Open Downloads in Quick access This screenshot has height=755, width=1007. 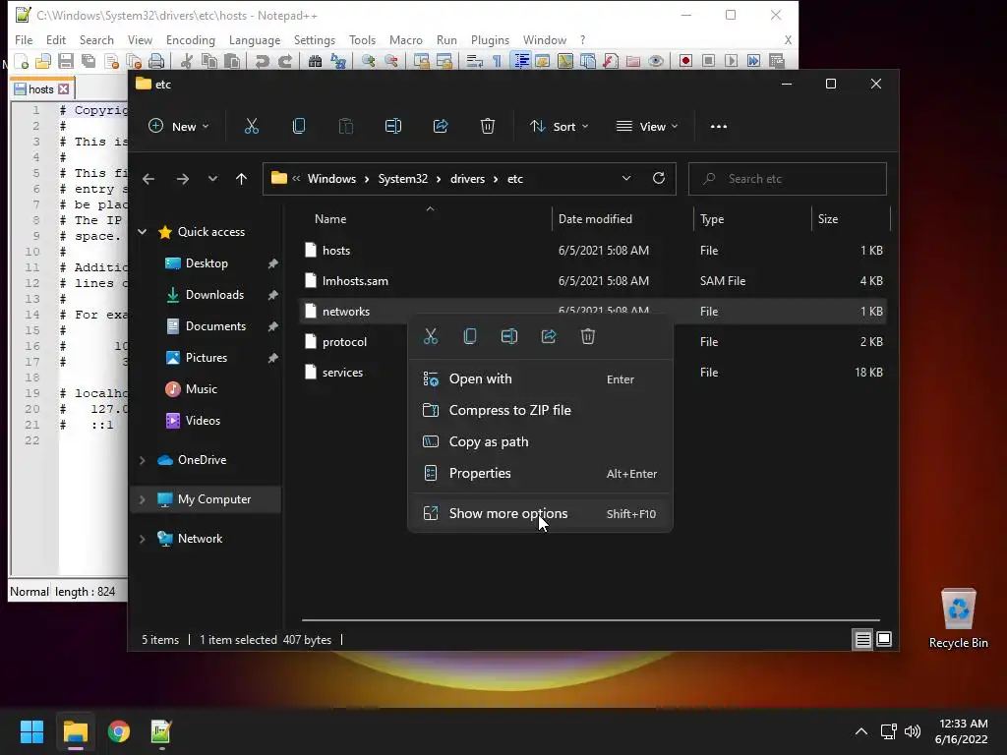click(213, 295)
